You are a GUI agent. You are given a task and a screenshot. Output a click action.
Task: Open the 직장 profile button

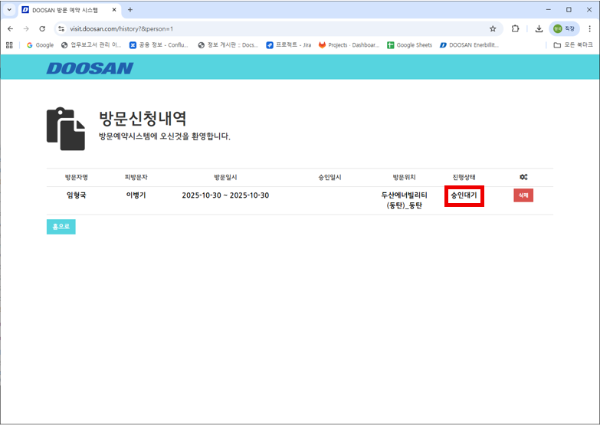tap(564, 28)
